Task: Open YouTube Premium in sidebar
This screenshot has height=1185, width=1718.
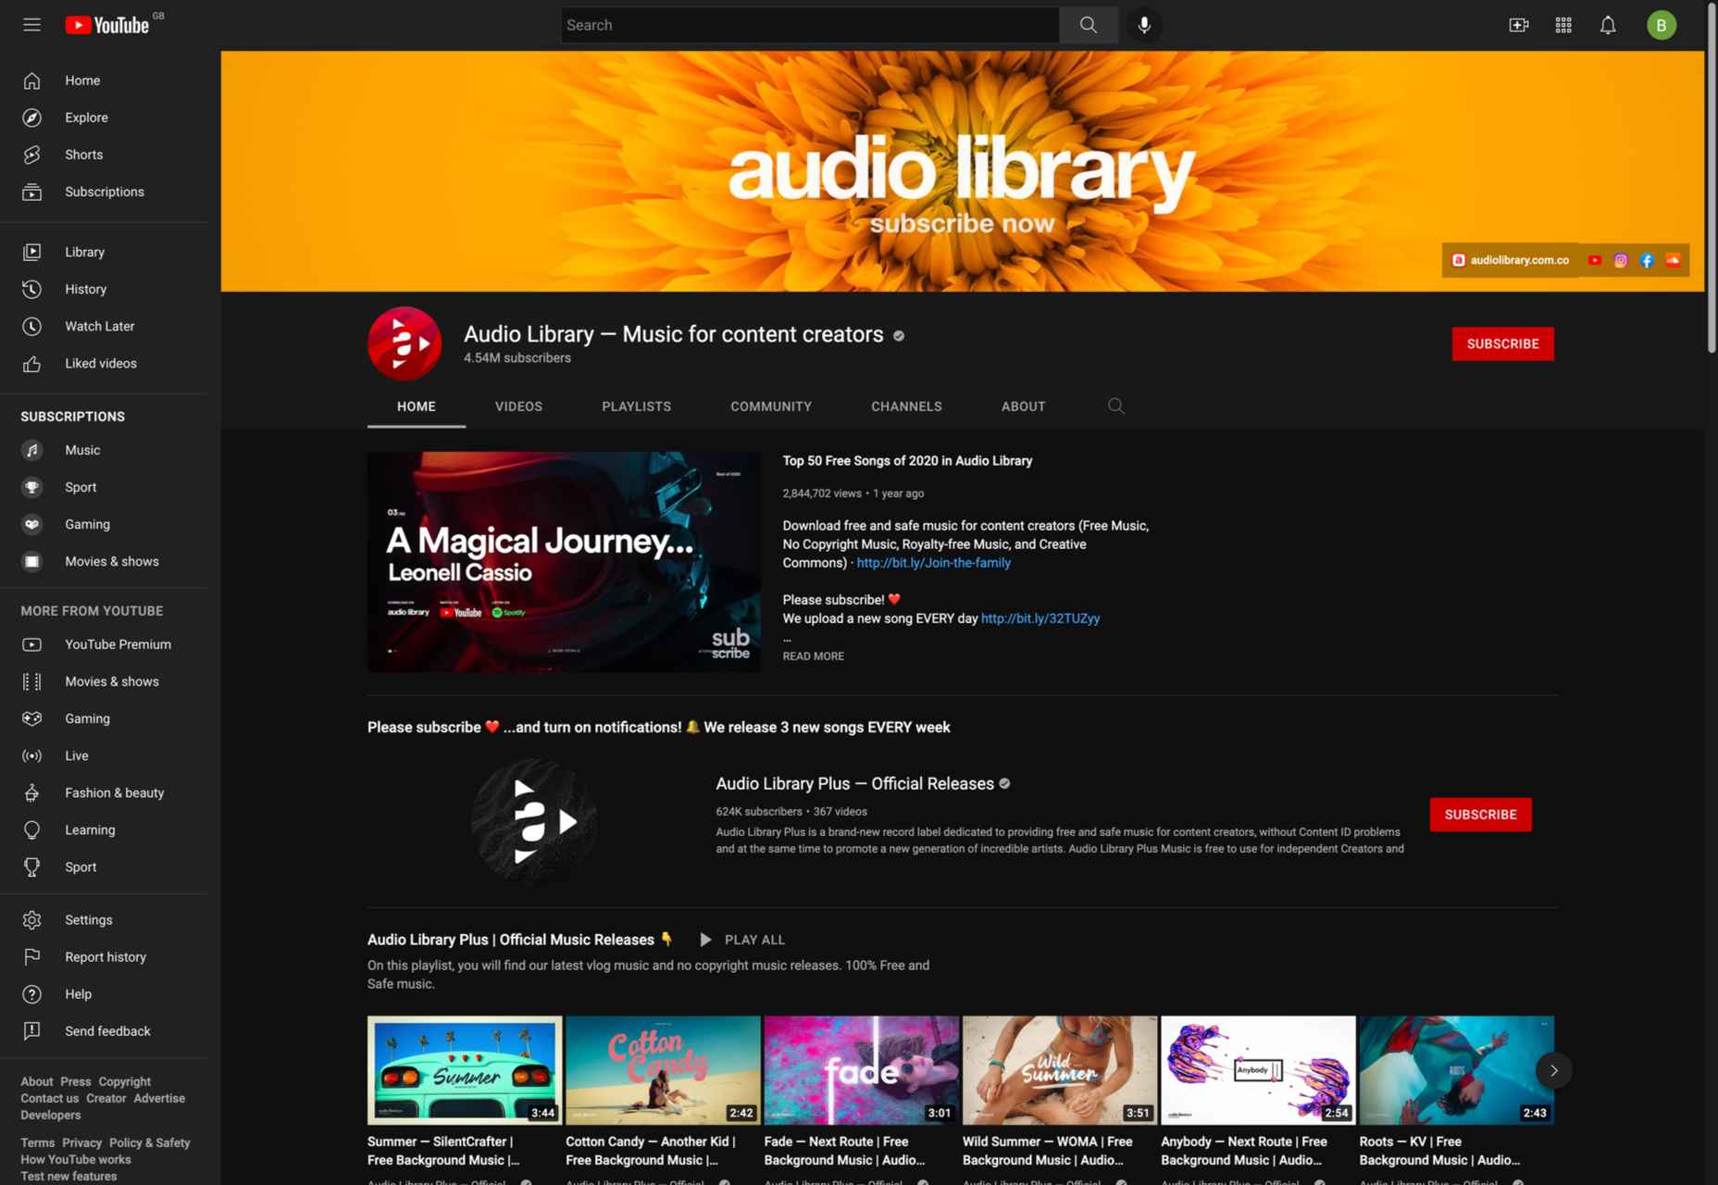Action: pos(104,644)
